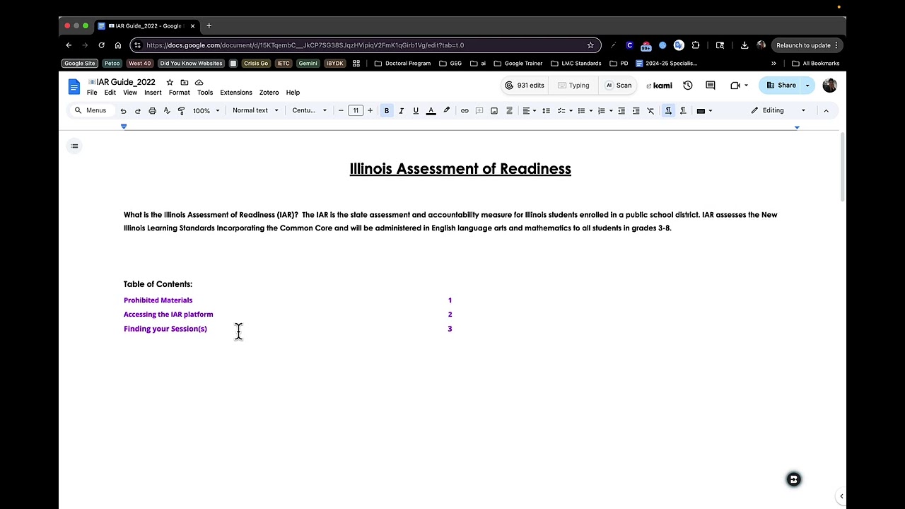Screen dimensions: 905x509
Task: Add a comment from the toolbar
Action: click(479, 111)
